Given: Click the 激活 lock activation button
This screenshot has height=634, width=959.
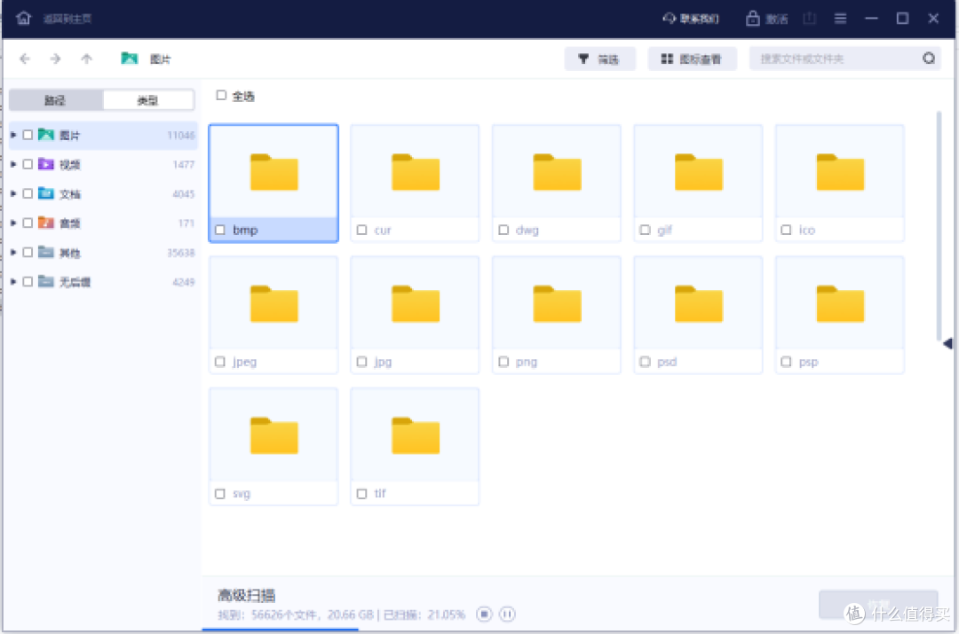Looking at the screenshot, I should [x=767, y=19].
